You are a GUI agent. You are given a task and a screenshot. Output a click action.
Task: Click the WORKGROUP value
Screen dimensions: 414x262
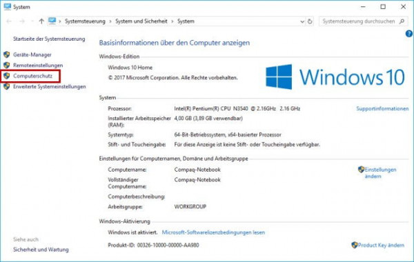pos(190,207)
